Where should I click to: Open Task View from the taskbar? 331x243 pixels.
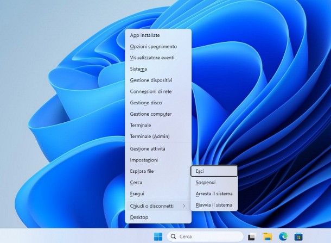pos(252,236)
